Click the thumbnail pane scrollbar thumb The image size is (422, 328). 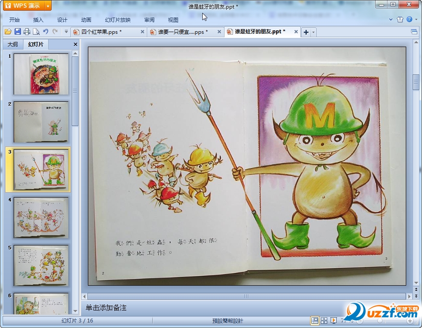tap(76, 91)
